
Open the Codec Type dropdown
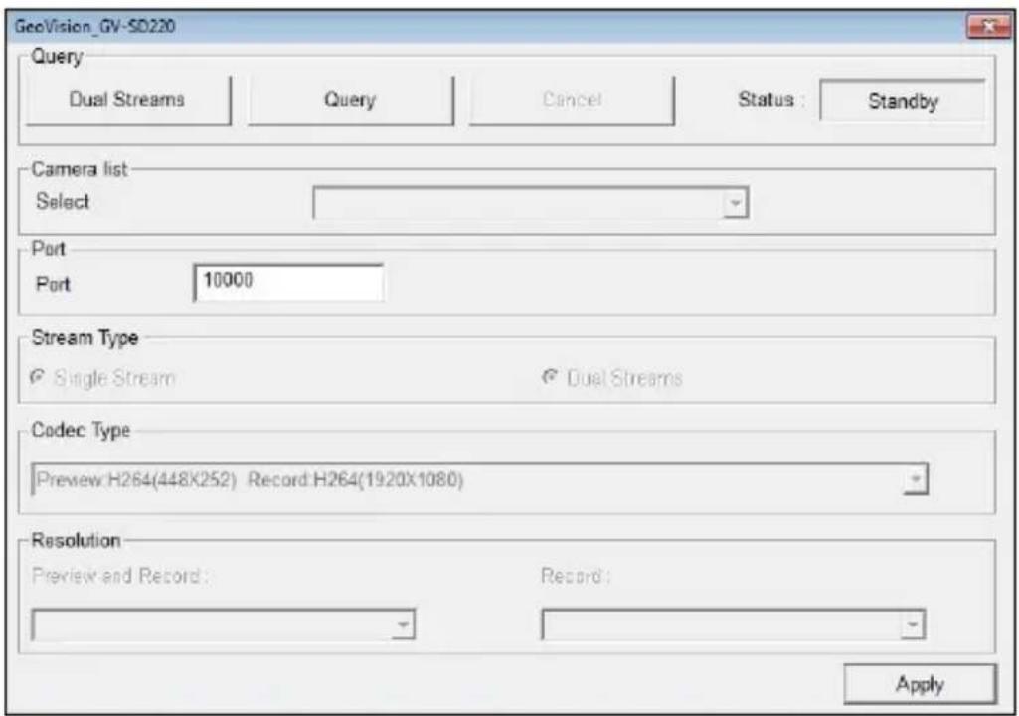(479, 480)
